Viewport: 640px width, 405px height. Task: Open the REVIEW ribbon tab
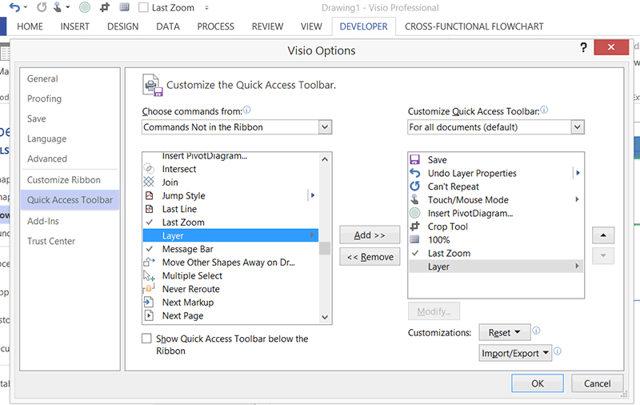(x=267, y=26)
